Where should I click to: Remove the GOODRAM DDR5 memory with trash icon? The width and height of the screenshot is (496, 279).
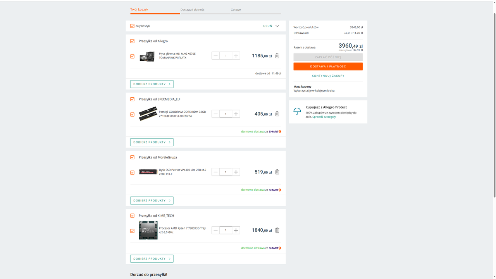(x=277, y=114)
